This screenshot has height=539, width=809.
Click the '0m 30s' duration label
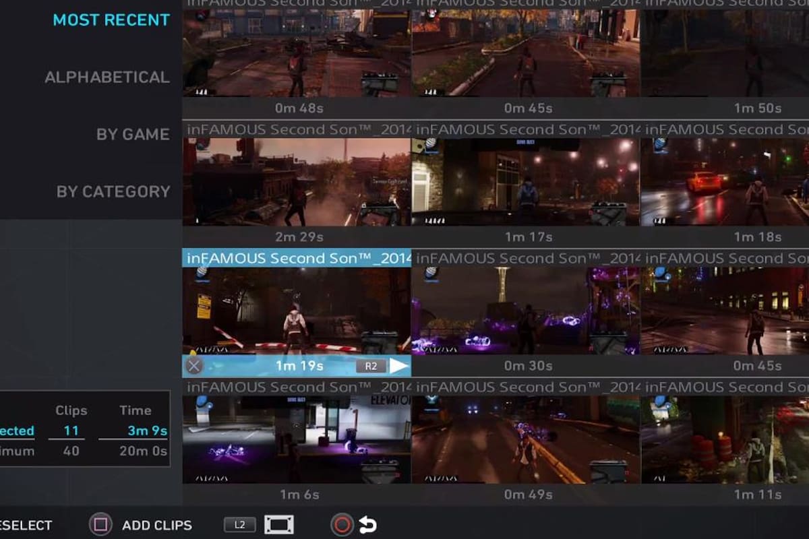[x=529, y=366]
